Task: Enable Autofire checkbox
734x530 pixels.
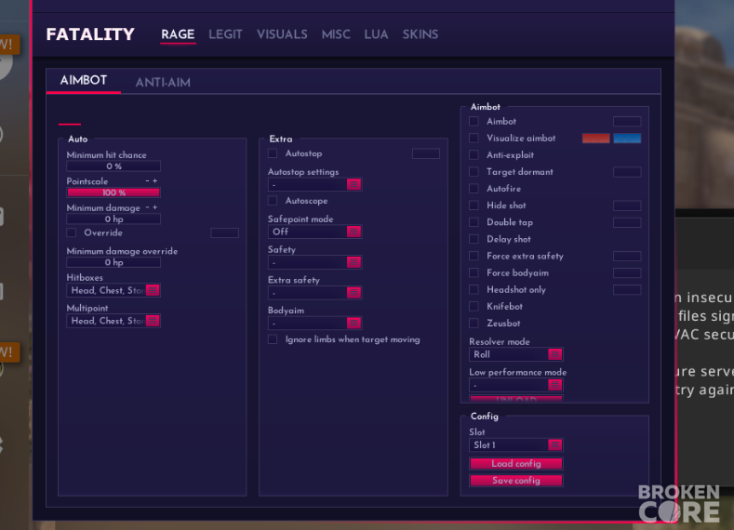Action: [474, 189]
